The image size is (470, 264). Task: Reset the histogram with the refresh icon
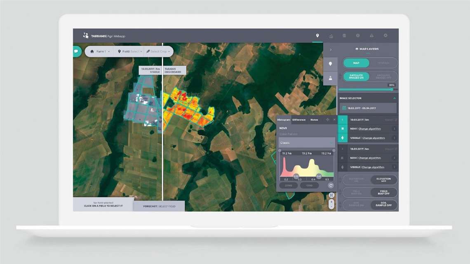[x=331, y=186]
